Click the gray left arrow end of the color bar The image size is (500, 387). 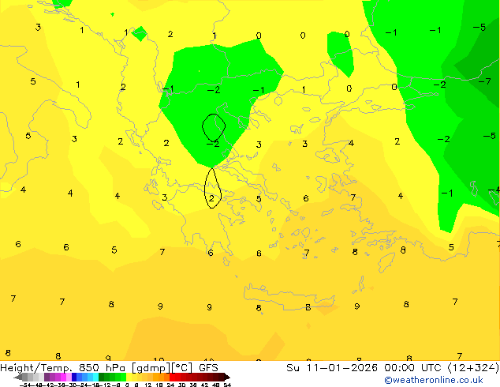coord(18,377)
